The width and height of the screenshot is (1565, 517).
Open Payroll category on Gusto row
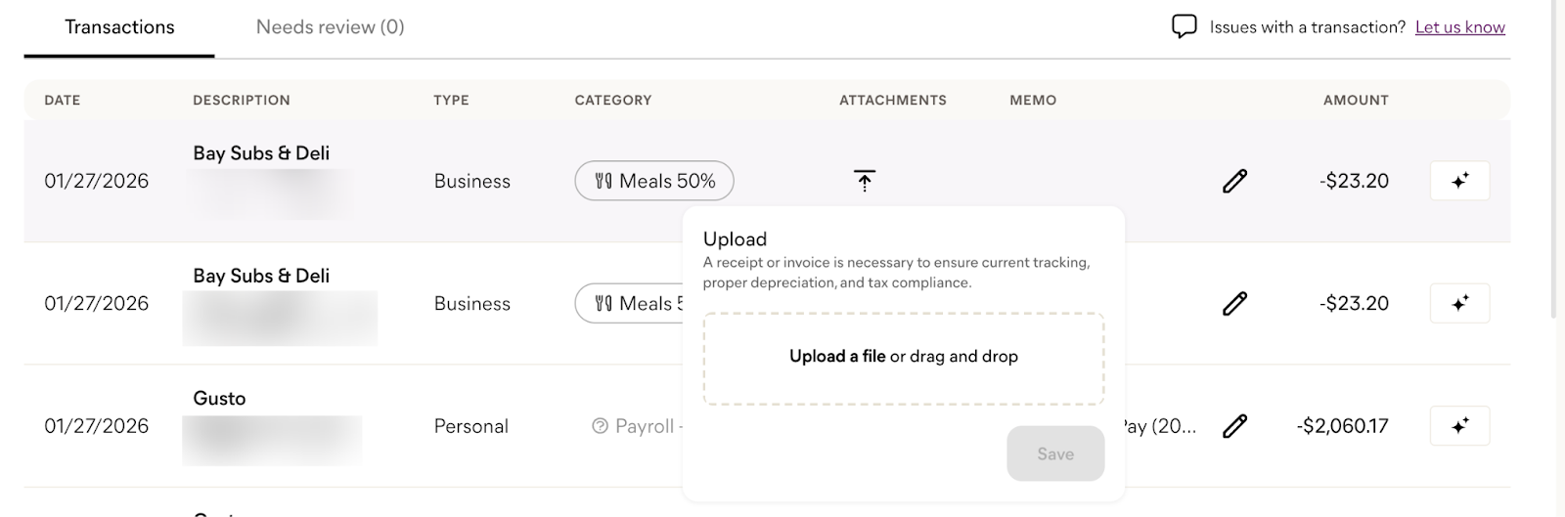(637, 426)
